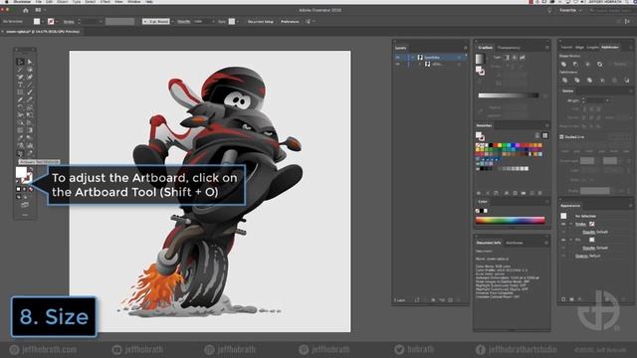Open the Effect menu
The width and height of the screenshot is (637, 358).
(106, 2)
